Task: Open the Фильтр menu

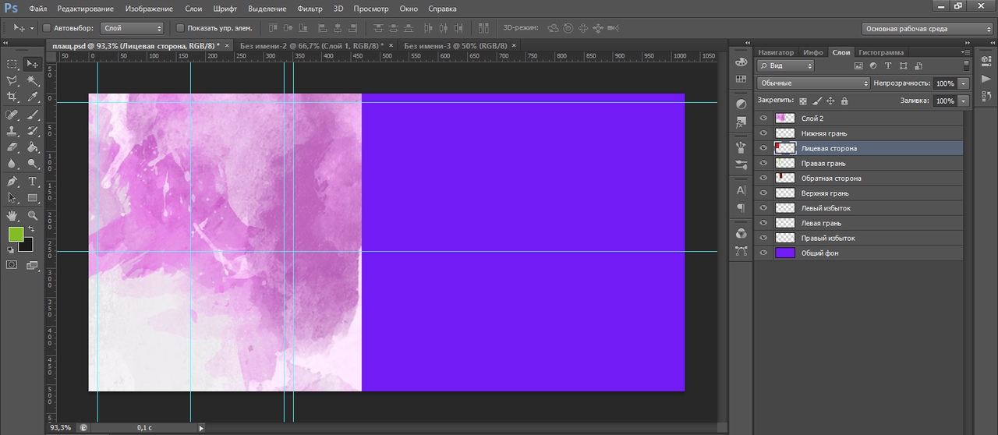Action: (310, 9)
